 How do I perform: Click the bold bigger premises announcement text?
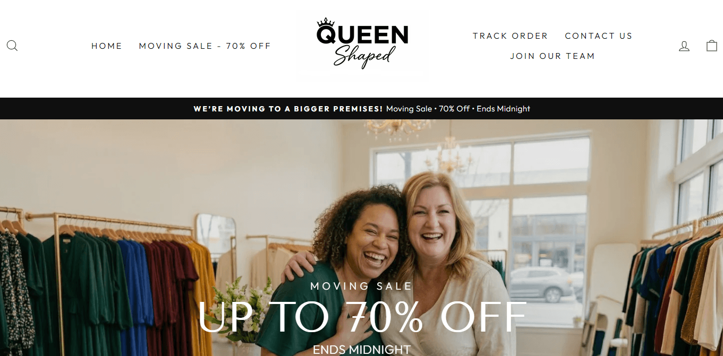[x=288, y=109]
